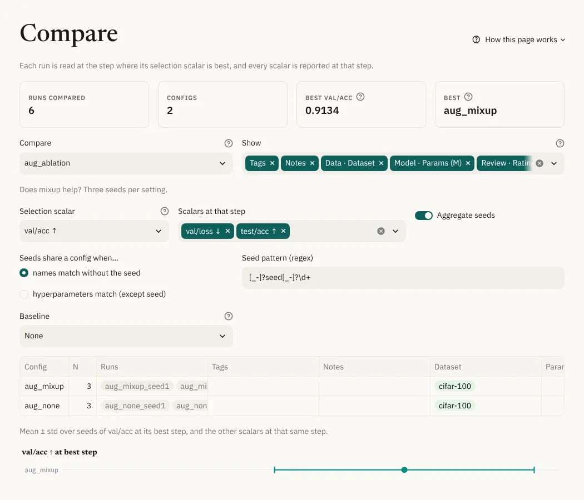Open the aug_ablation Compare dropdown
The image size is (584, 500).
126,163
